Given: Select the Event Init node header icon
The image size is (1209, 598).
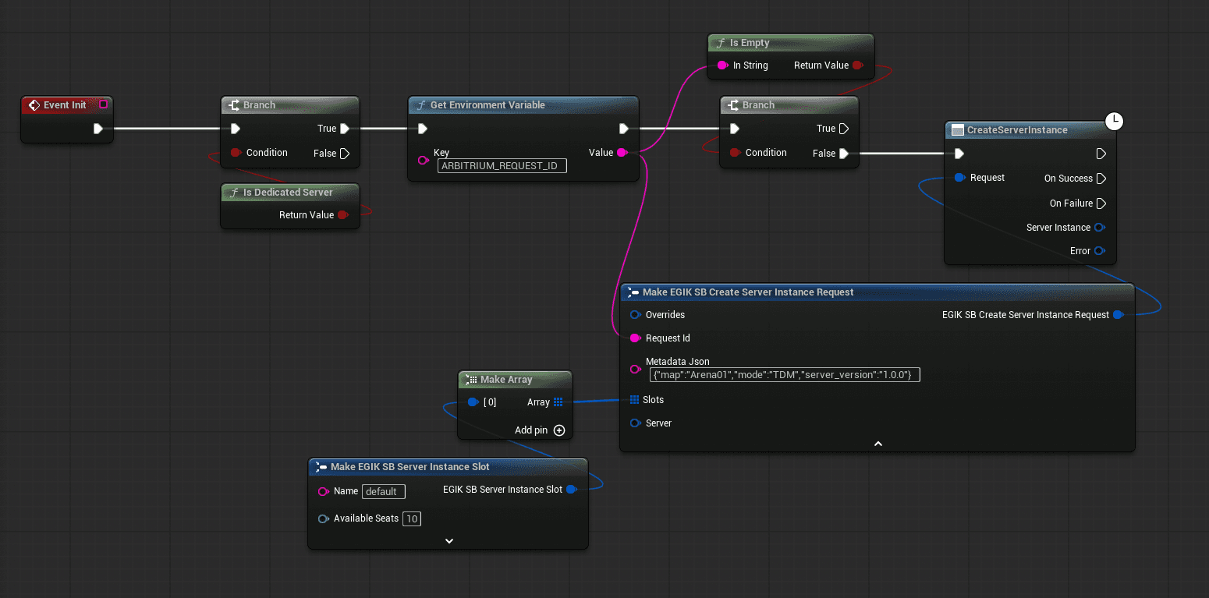Looking at the screenshot, I should click(x=34, y=104).
